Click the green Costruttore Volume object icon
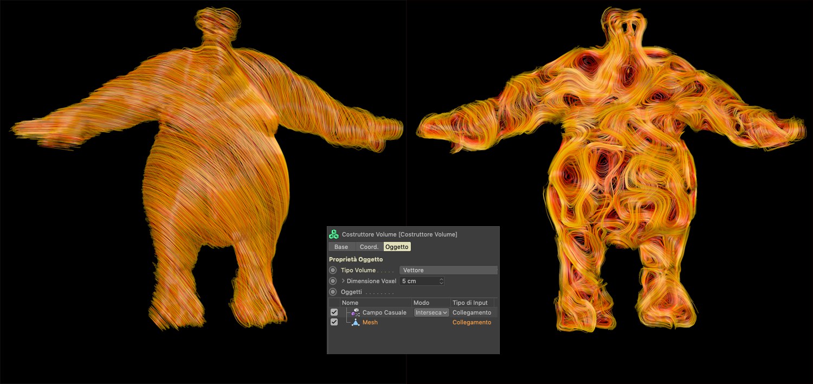The height and width of the screenshot is (384, 813). click(x=334, y=234)
